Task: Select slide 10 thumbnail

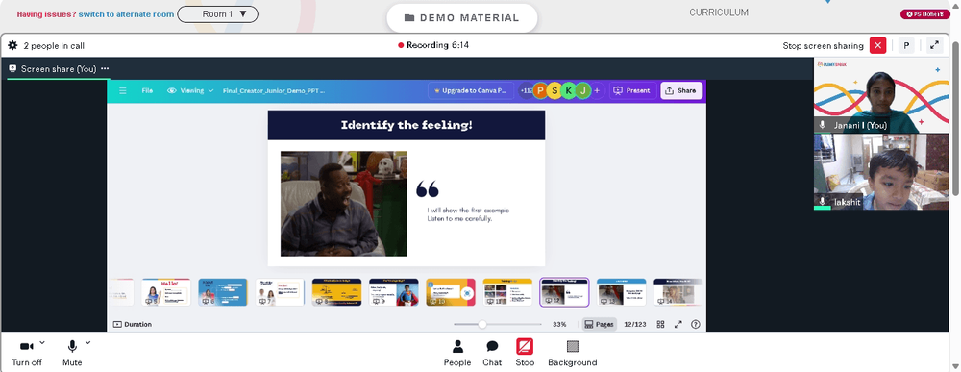Action: point(451,292)
